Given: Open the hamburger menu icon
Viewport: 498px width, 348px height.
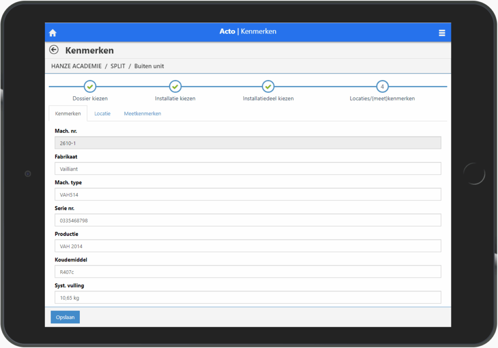Looking at the screenshot, I should pyautogui.click(x=442, y=33).
